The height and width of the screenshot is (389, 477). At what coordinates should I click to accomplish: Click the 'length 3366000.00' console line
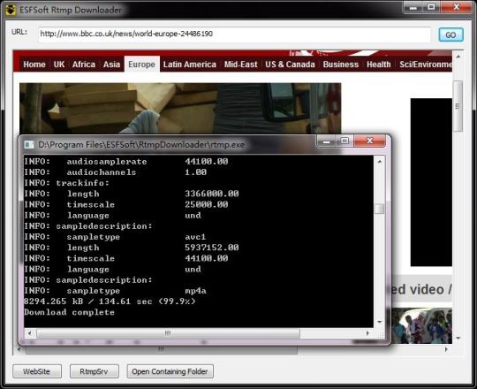(132, 194)
